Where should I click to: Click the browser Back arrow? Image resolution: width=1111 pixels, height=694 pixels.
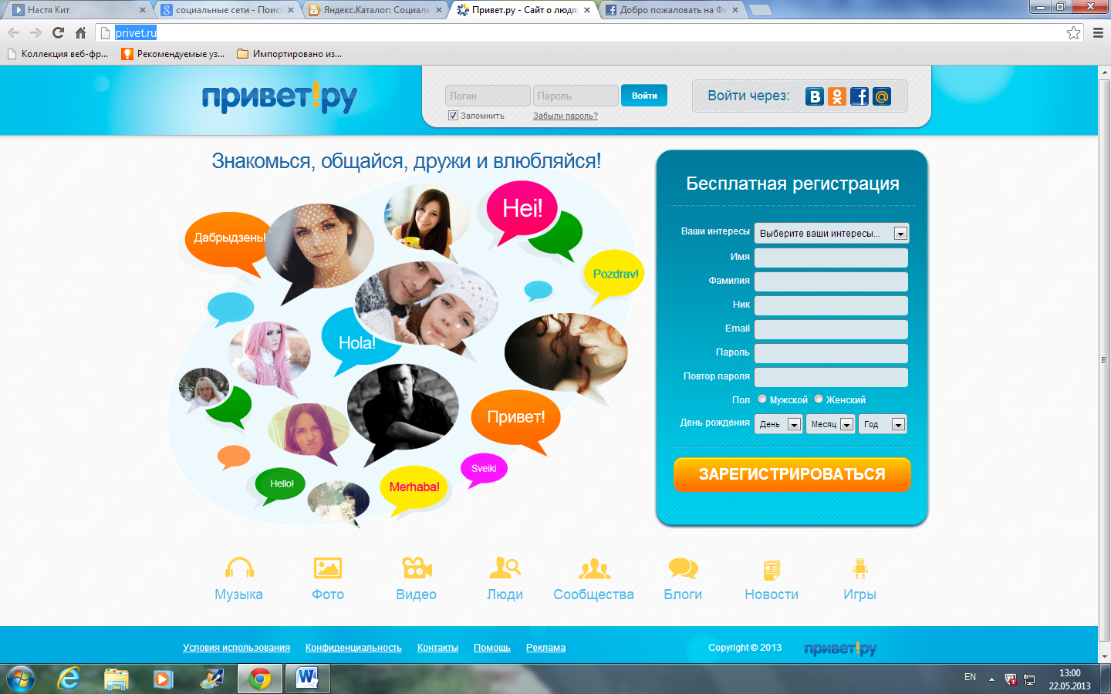pos(13,32)
